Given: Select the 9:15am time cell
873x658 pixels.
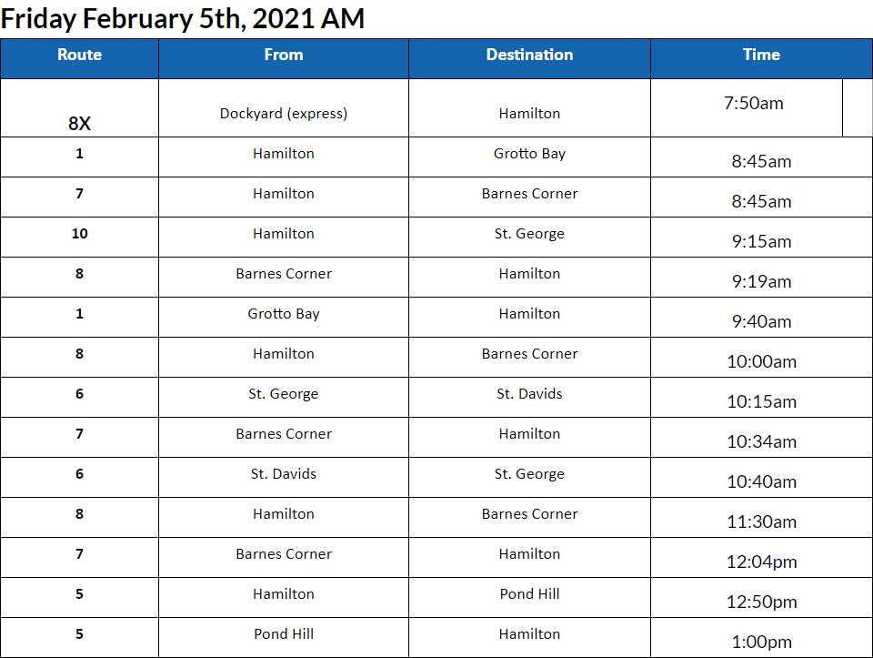Looking at the screenshot, I should click(761, 241).
